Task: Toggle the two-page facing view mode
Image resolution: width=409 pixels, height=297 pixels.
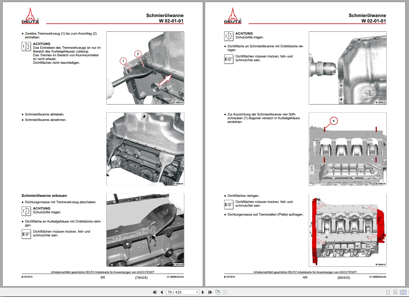Action: pos(403,292)
